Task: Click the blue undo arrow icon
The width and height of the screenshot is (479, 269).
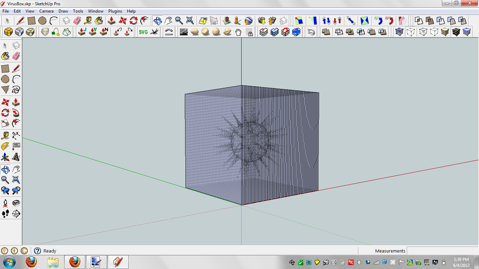Action: tap(378, 20)
